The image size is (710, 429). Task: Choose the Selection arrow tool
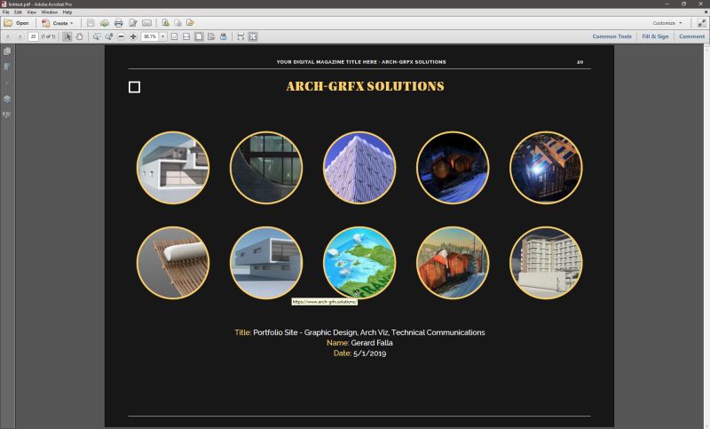(x=67, y=36)
